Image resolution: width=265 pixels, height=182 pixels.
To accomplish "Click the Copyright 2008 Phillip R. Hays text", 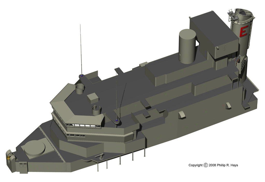I will (x=215, y=165).
